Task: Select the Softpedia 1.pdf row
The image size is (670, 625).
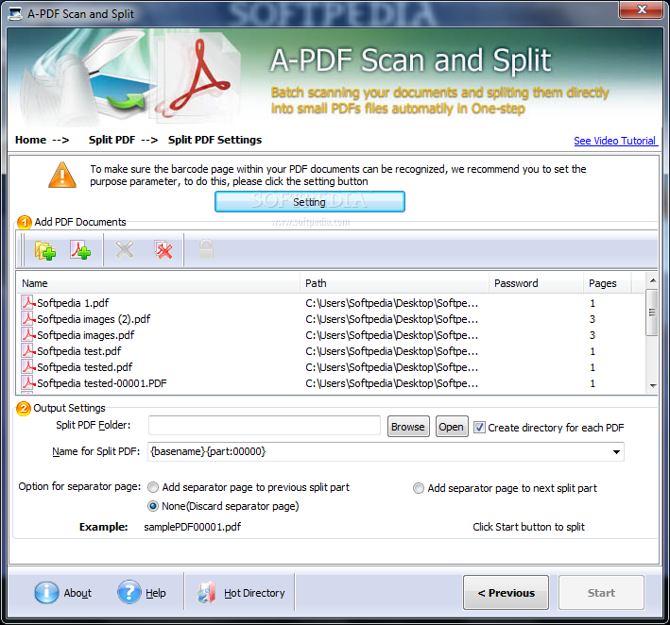Action: tap(331, 303)
